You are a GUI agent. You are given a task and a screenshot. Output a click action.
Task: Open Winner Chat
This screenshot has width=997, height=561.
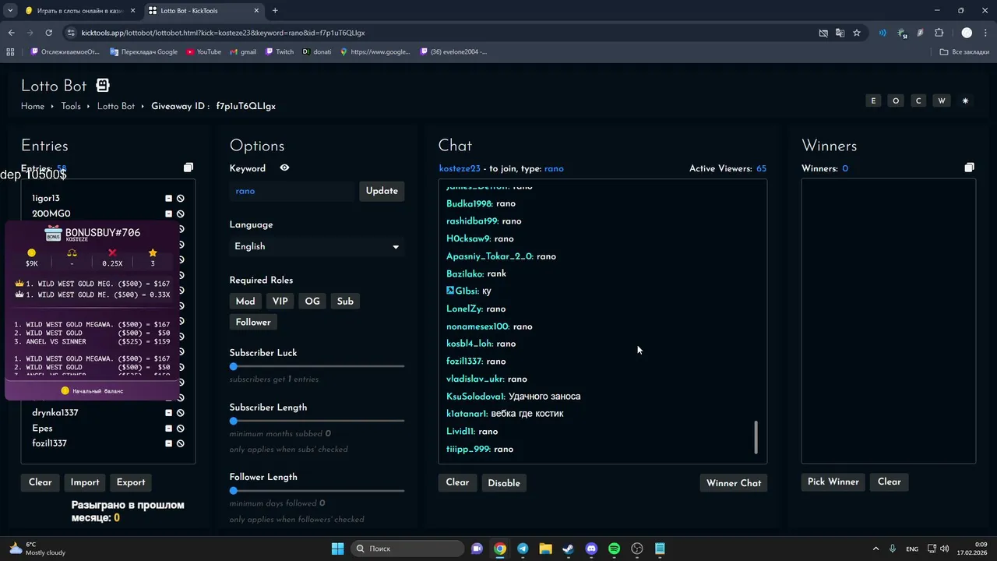(734, 483)
